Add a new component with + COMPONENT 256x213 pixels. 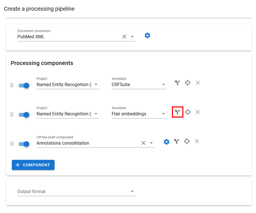coord(33,165)
